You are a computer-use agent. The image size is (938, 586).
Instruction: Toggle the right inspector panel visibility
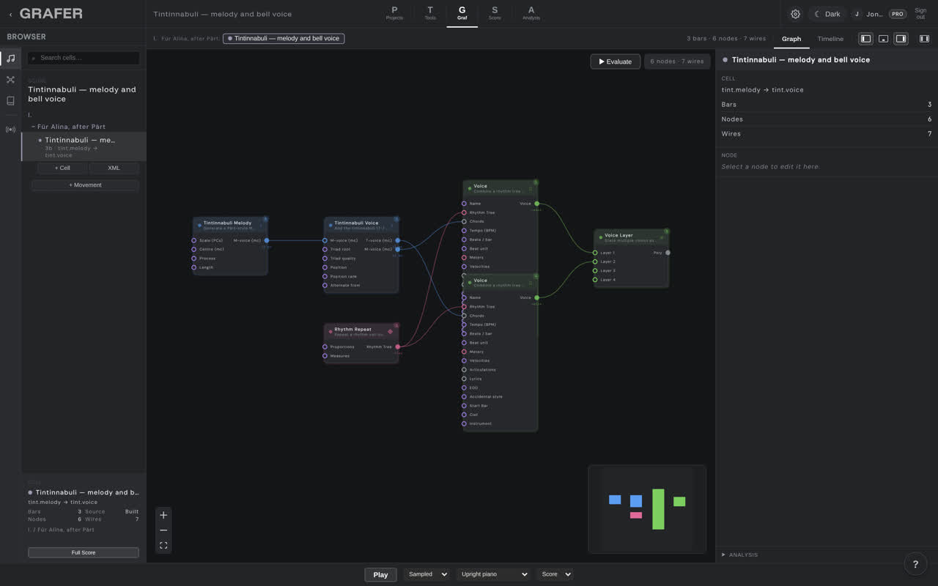(x=901, y=39)
